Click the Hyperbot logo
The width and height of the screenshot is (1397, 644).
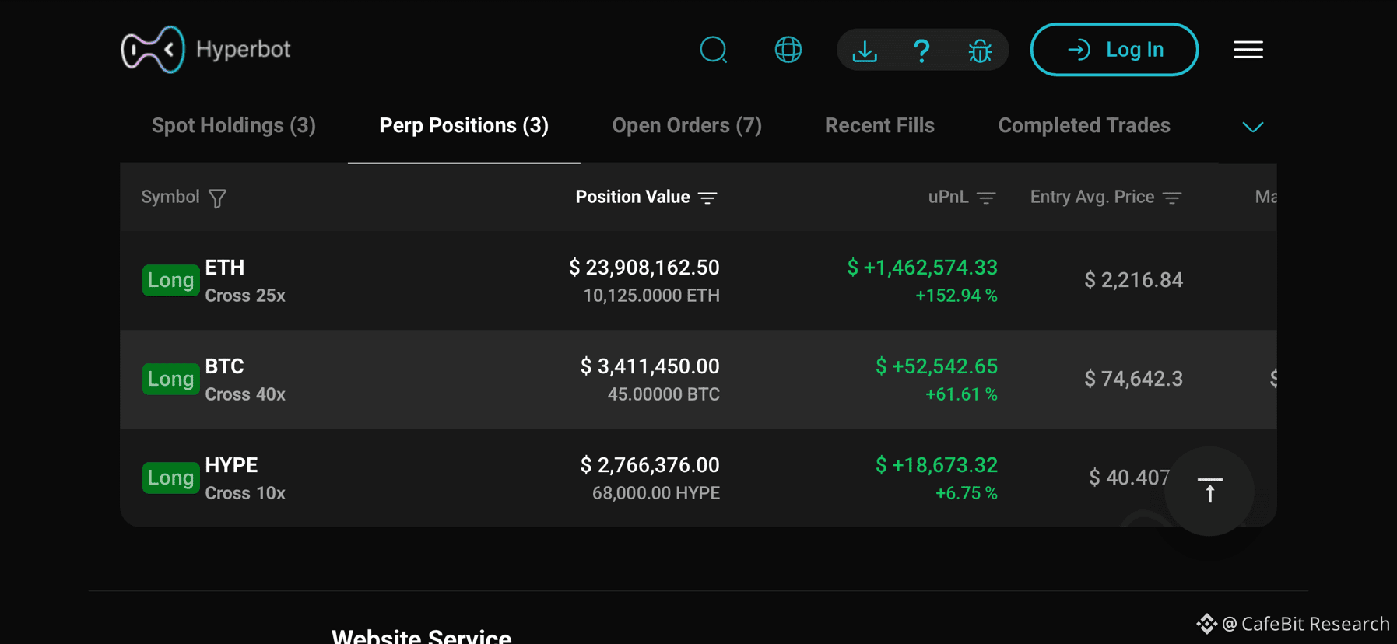coord(205,49)
